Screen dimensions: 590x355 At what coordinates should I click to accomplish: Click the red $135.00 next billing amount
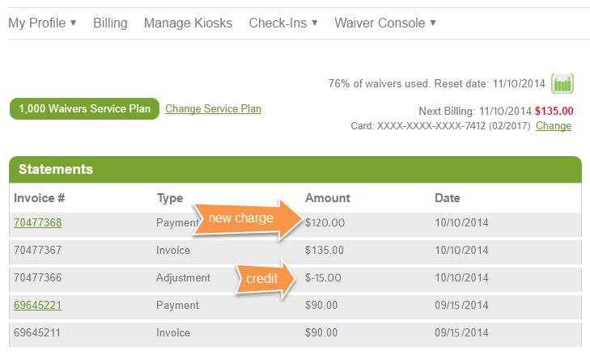click(554, 112)
